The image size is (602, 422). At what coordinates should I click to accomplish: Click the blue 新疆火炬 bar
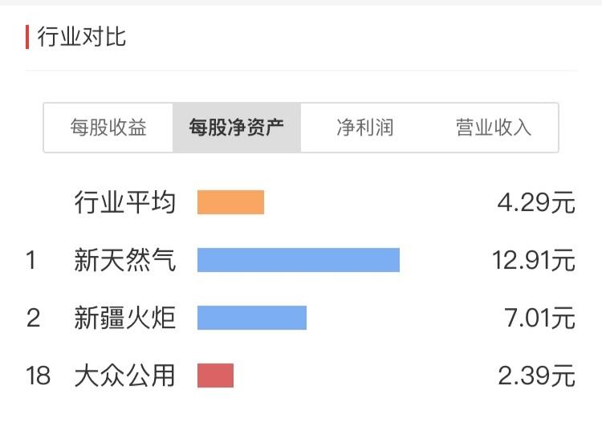tap(252, 318)
